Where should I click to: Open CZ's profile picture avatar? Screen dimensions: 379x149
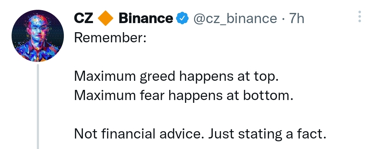[x=38, y=36]
